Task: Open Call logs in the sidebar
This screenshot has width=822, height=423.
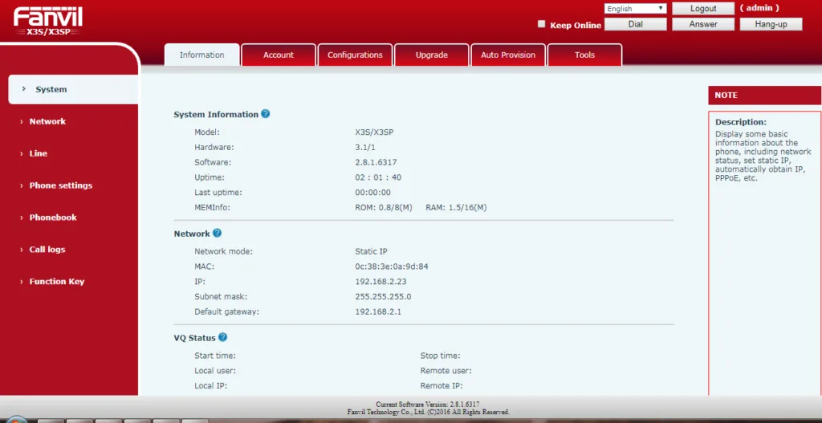Action: tap(47, 250)
